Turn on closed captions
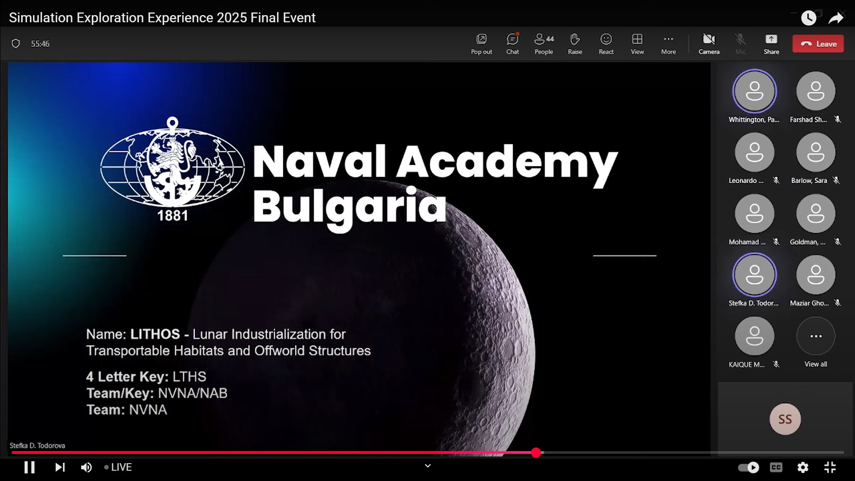Viewport: 855px width, 481px height. [776, 467]
